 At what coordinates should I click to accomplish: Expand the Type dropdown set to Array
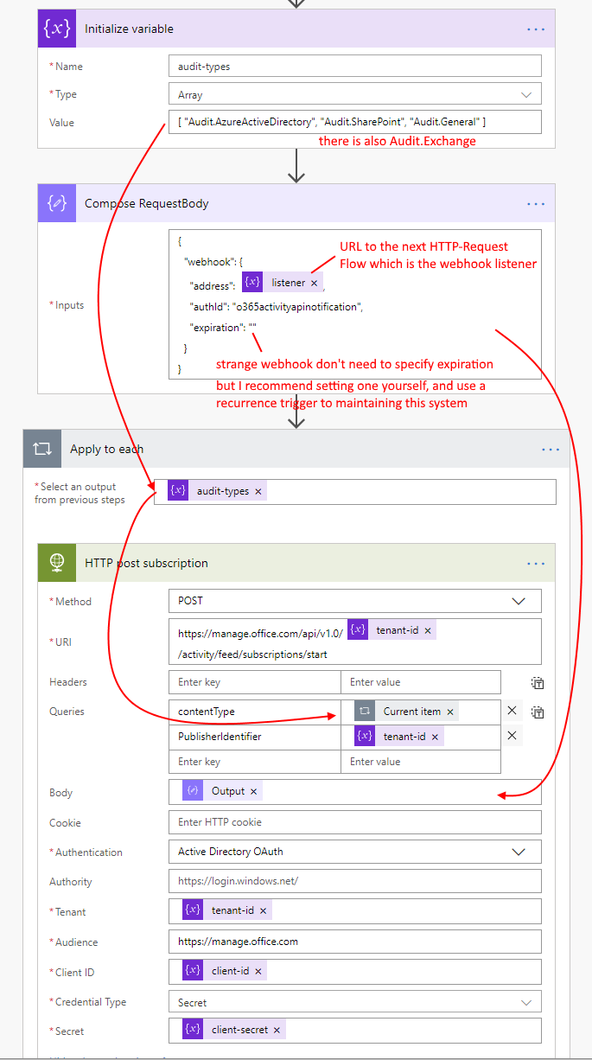click(x=526, y=94)
